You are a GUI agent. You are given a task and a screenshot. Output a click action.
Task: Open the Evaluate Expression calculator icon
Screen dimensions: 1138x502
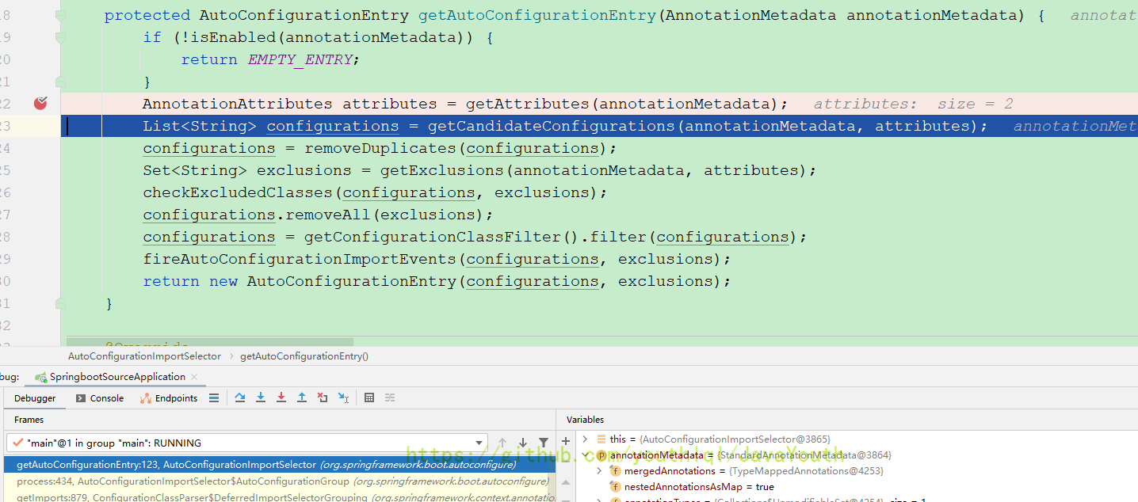(x=369, y=397)
